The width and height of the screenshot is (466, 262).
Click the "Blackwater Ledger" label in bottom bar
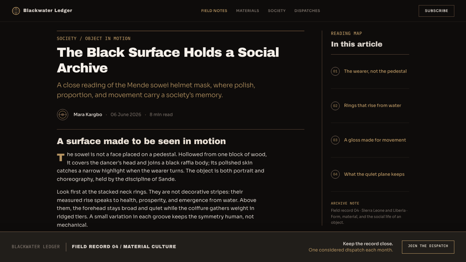point(36,247)
